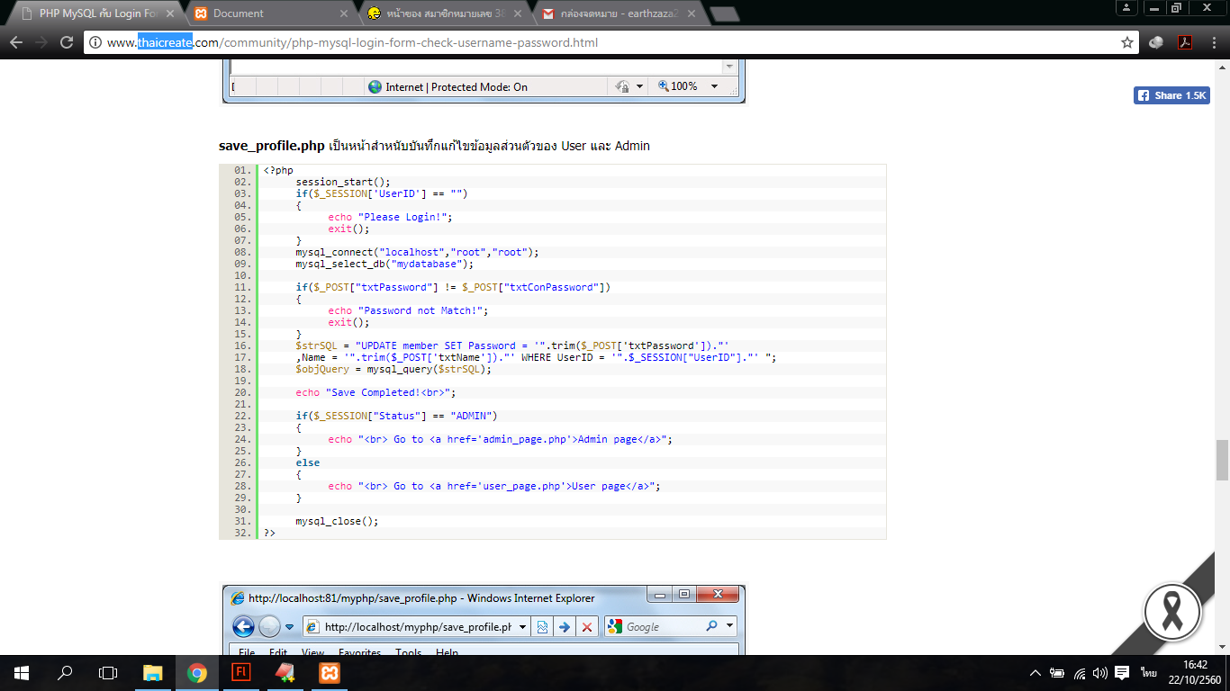Open the 100% zoom dropdown in IE screenshot

714,86
